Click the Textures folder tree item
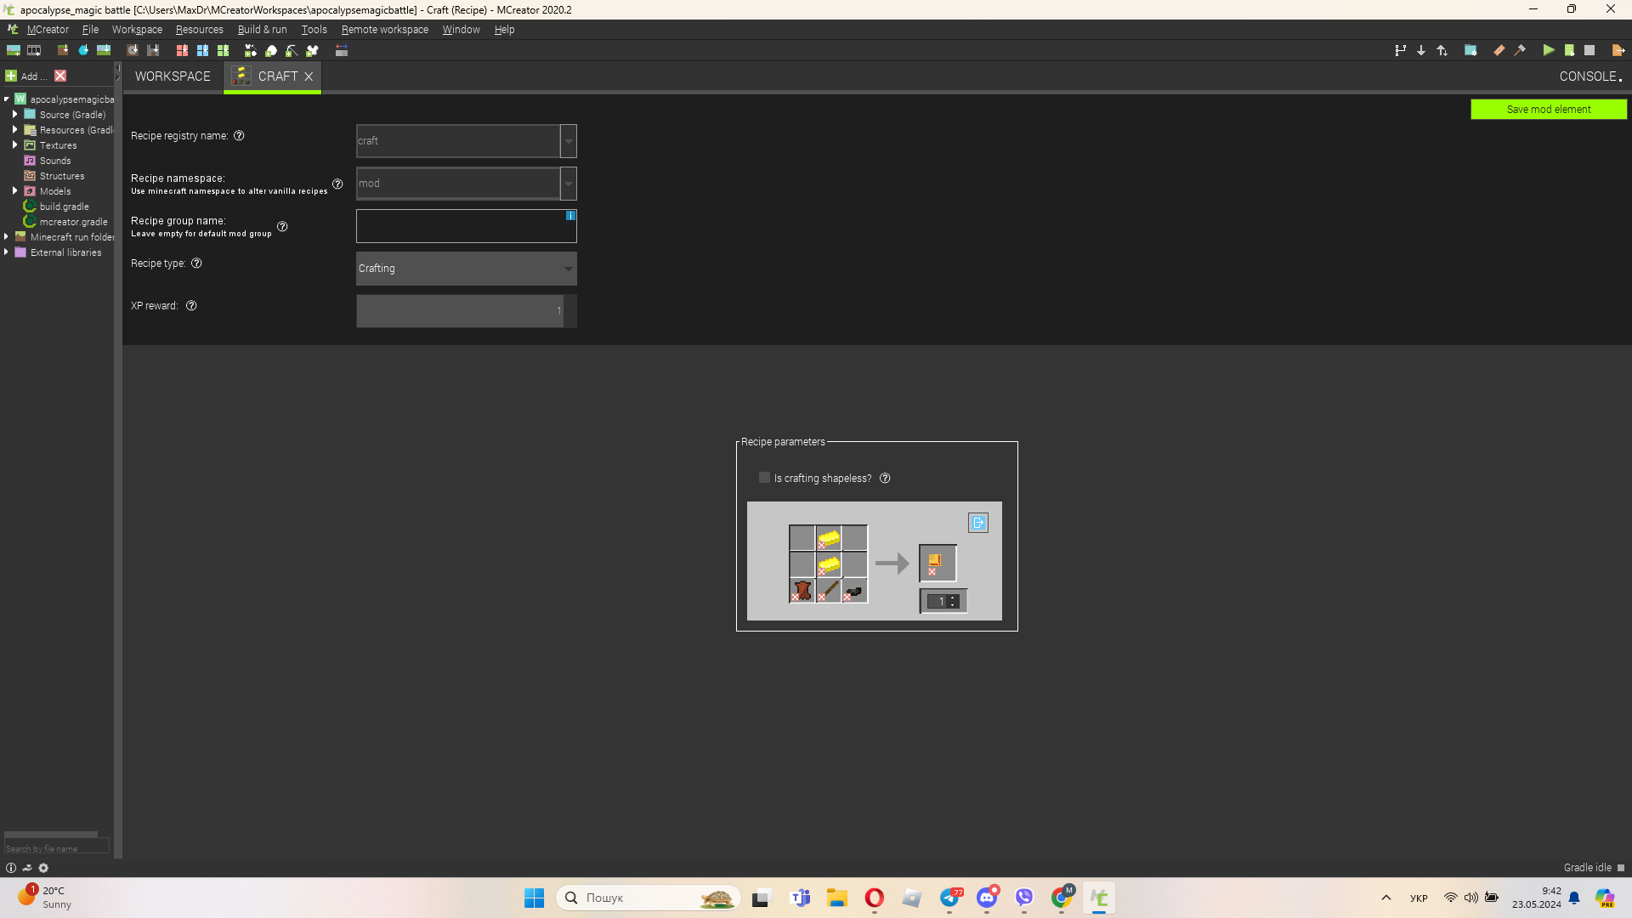1632x918 pixels. pos(59,144)
